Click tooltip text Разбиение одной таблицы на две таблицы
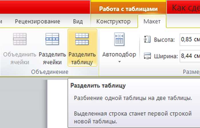Viewport: 200px width, 128px height. click(133, 98)
